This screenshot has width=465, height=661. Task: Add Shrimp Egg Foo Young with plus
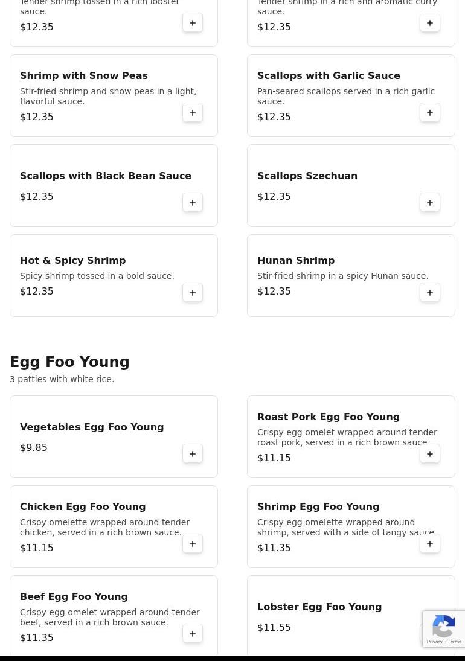(x=430, y=544)
